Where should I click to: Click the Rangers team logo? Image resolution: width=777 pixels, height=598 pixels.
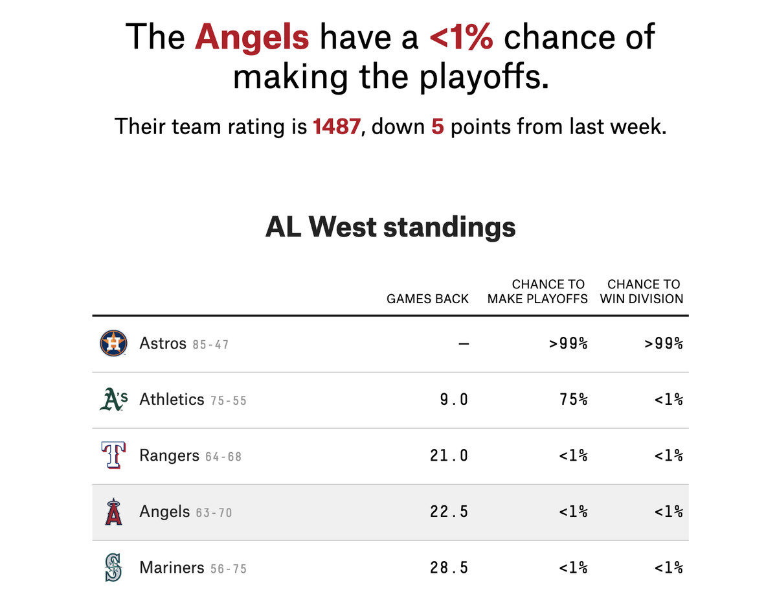(113, 455)
